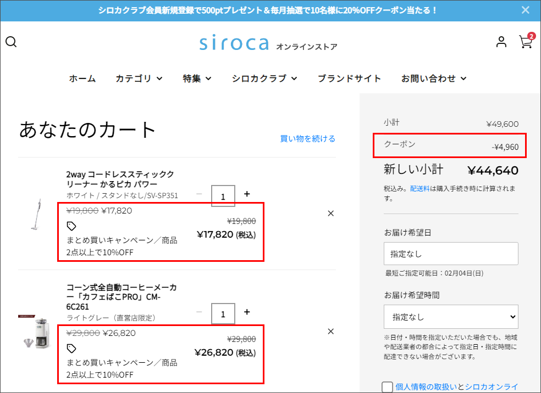The width and height of the screenshot is (541, 393).
Task: Go to ホーム in navigation
Action: coord(82,78)
